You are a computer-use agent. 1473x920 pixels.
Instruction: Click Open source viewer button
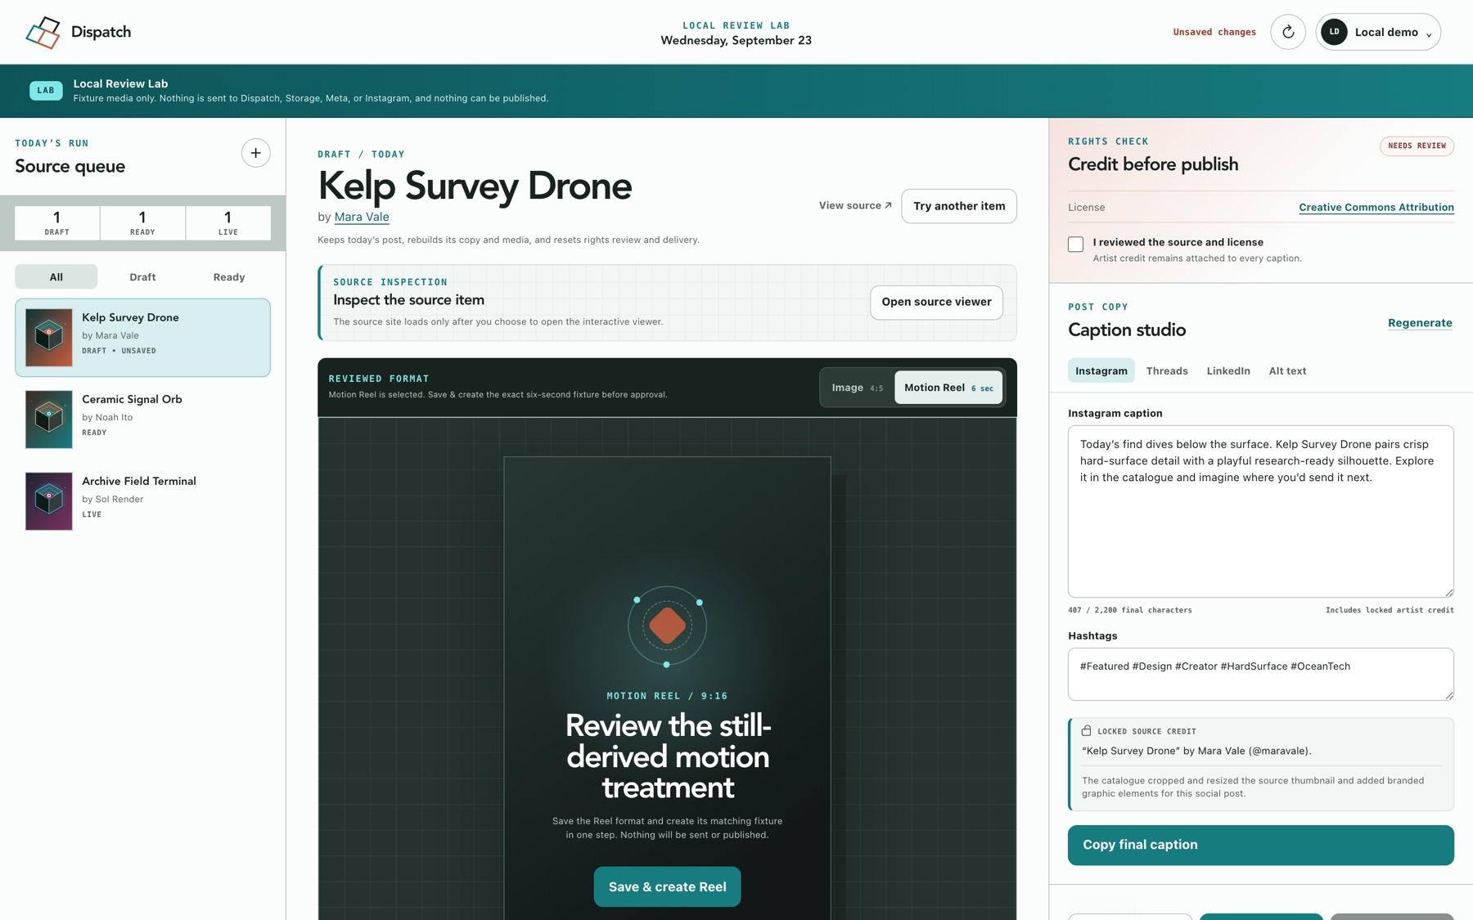point(936,302)
